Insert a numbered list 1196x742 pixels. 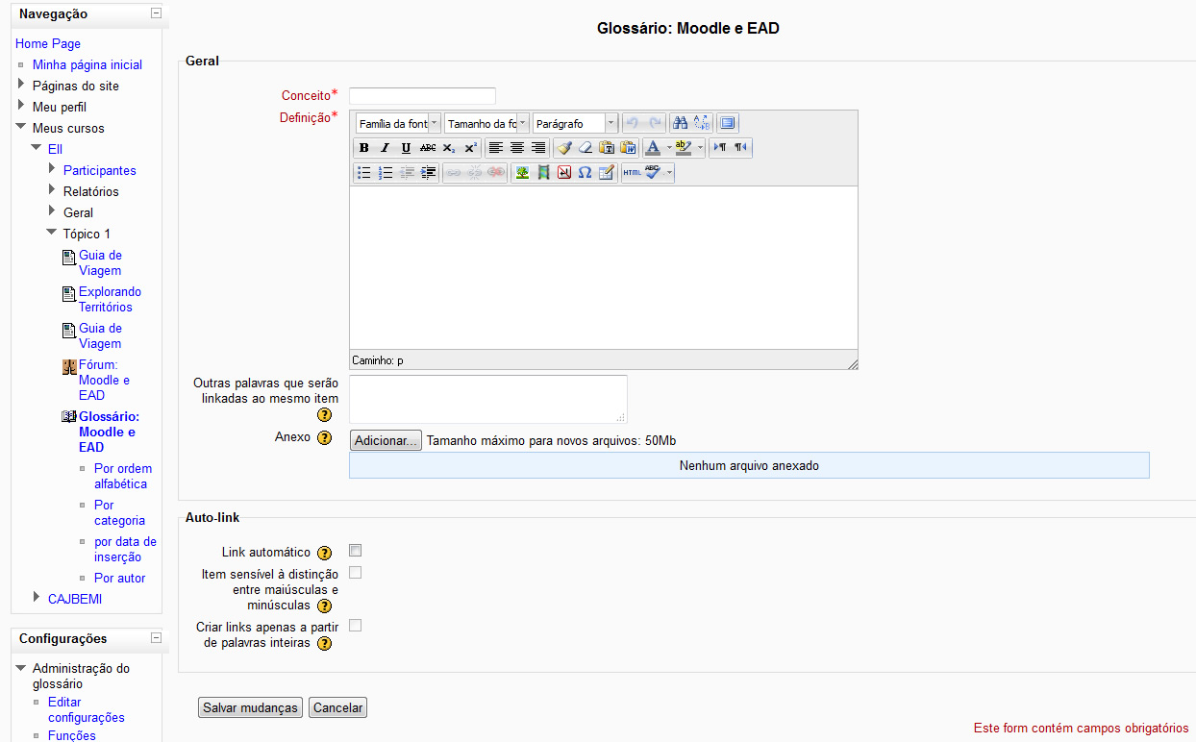pyautogui.click(x=386, y=173)
